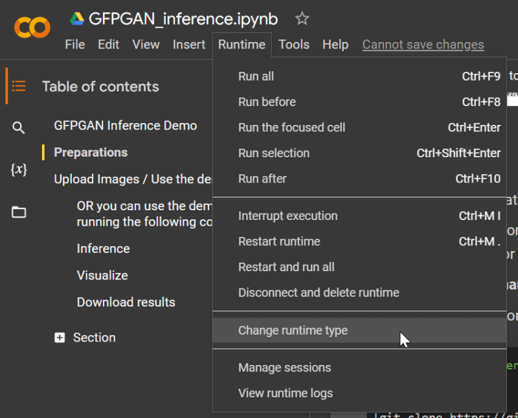Rename the GFPGAN_inference.ipynb title

(x=183, y=19)
